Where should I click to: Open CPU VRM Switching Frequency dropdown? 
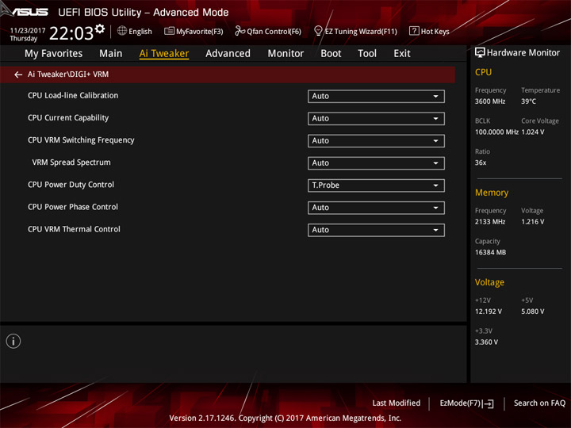(x=376, y=141)
